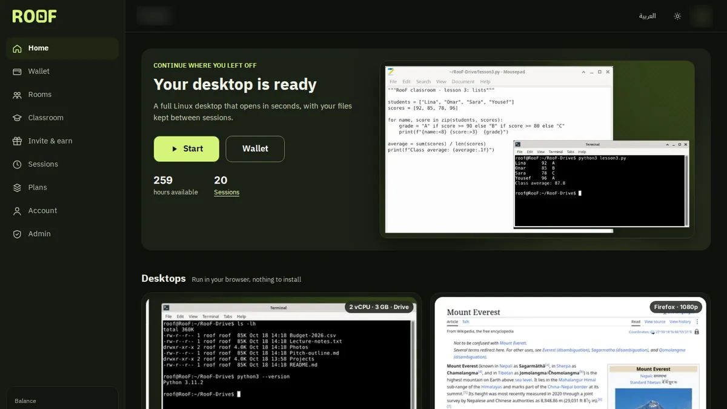The image size is (727, 409).
Task: Open the Wallet page from the sidebar
Action: tap(62, 71)
